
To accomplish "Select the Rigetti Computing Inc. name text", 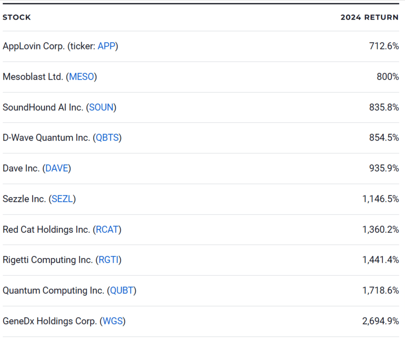I will tap(47, 260).
